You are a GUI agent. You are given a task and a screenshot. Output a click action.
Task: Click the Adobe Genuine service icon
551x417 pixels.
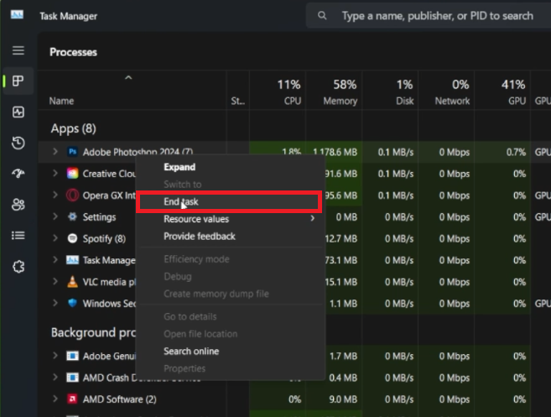(72, 356)
